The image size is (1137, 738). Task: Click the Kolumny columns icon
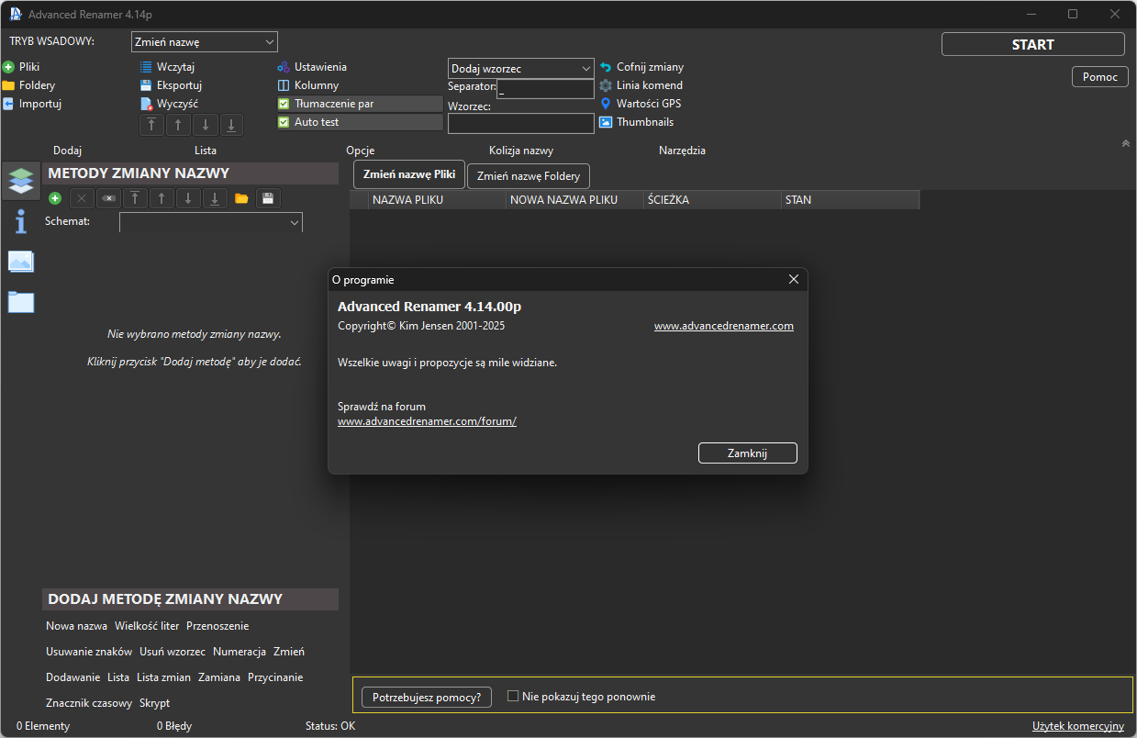[x=284, y=85]
